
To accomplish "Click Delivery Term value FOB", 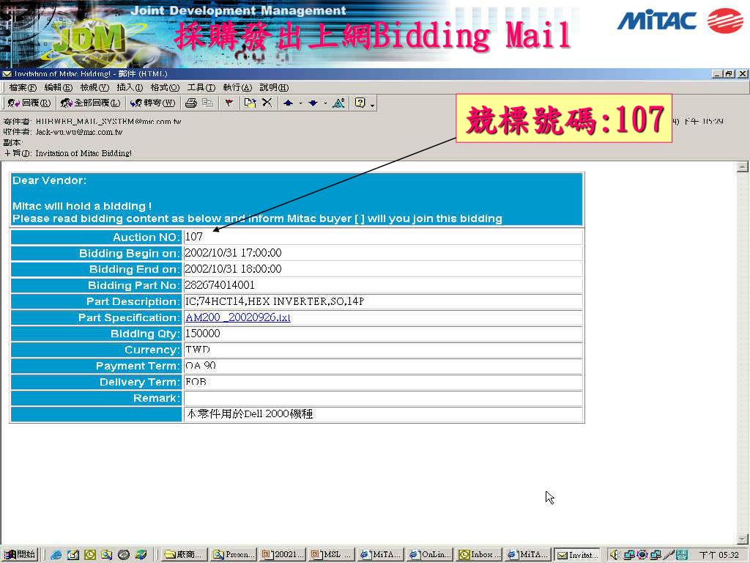I will pyautogui.click(x=196, y=382).
